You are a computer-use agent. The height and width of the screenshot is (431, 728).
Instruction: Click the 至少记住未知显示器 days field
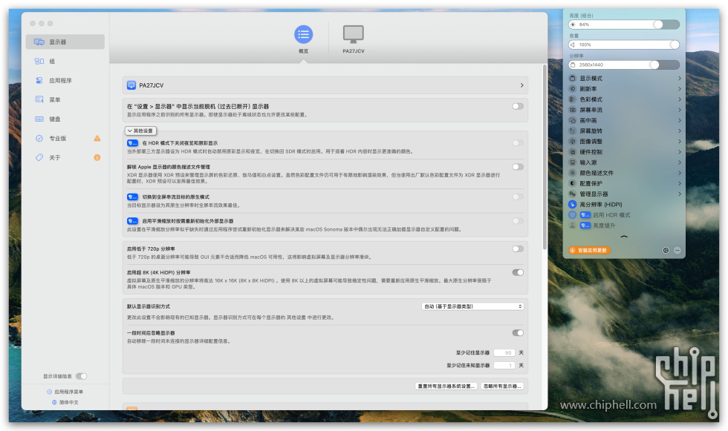click(504, 366)
